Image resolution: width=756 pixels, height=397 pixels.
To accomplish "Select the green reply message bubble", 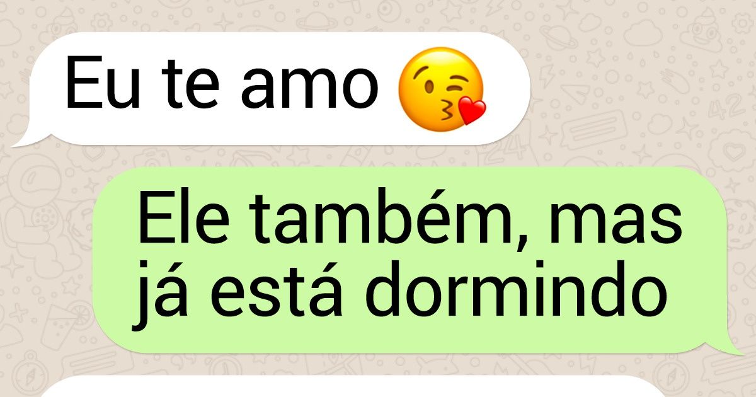I will point(416,260).
